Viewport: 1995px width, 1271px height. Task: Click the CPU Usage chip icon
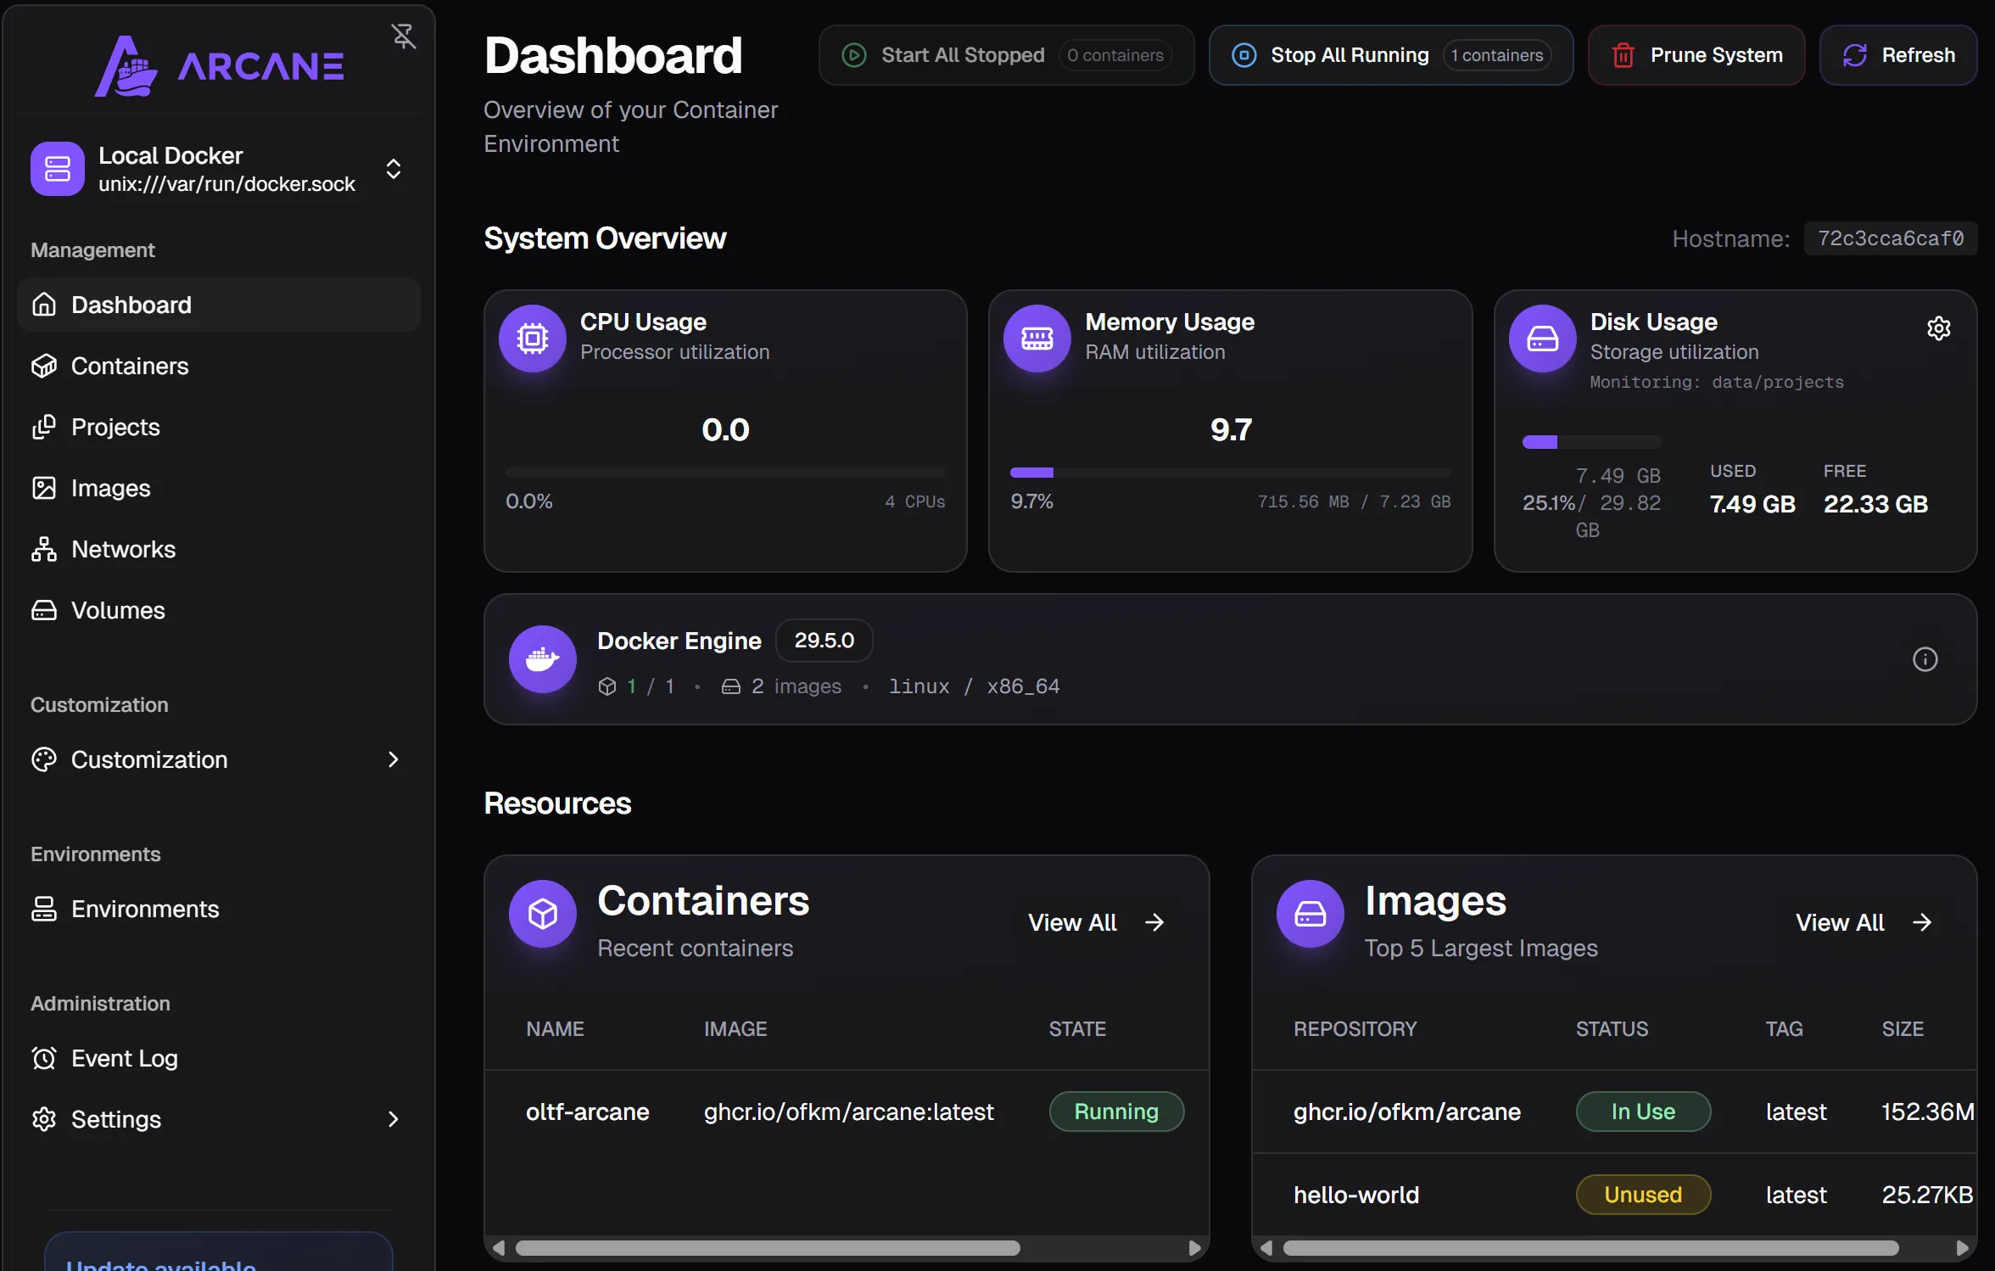[533, 339]
